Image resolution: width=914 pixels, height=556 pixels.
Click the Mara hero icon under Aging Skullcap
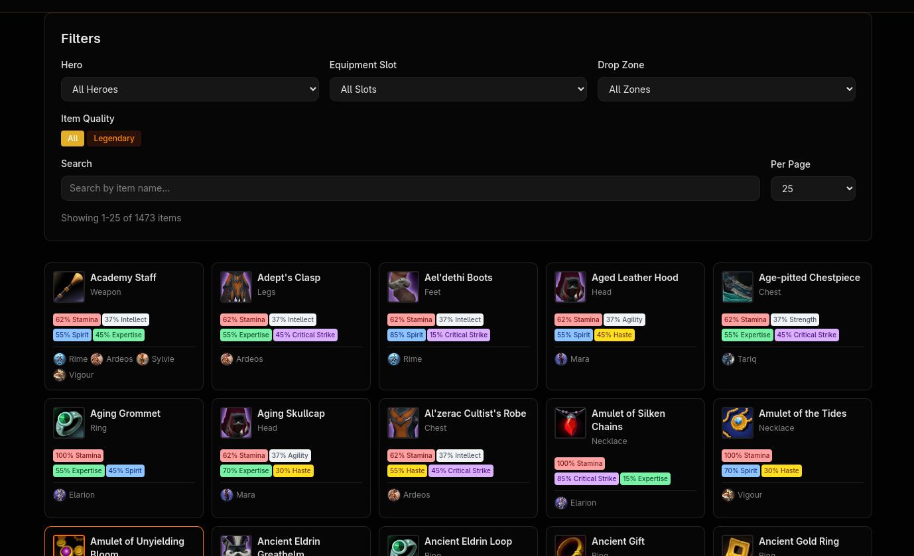pyautogui.click(x=227, y=494)
